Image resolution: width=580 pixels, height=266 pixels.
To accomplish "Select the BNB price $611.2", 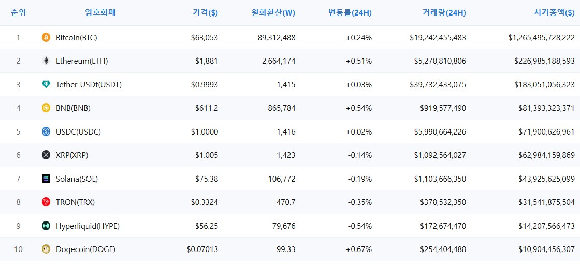I will (x=207, y=108).
